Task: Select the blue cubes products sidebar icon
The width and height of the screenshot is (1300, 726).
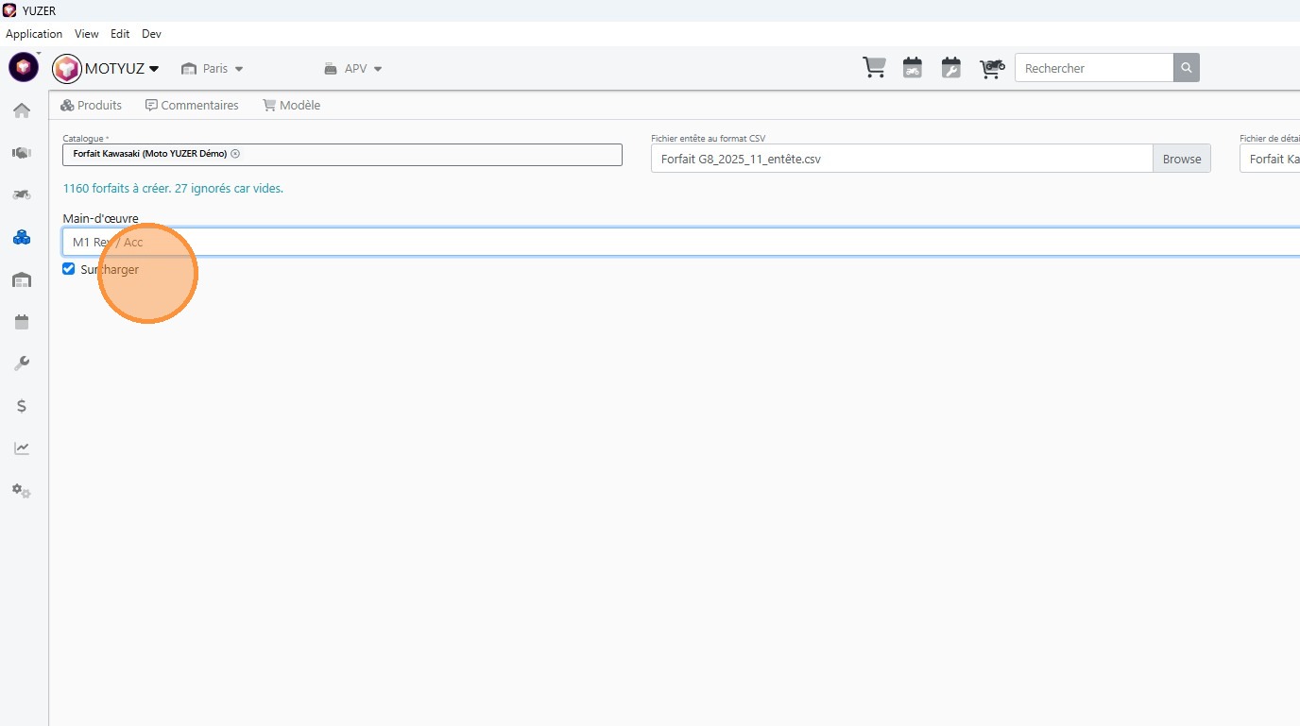Action: click(22, 237)
